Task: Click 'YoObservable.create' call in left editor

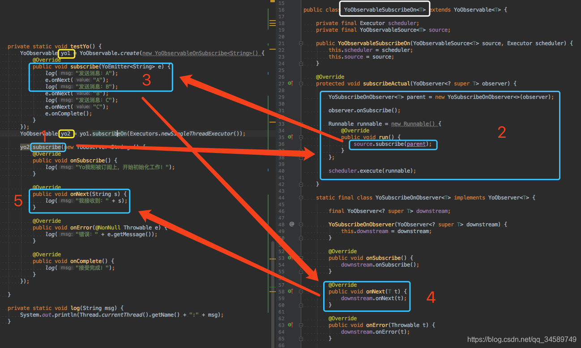Action: pyautogui.click(x=110, y=53)
